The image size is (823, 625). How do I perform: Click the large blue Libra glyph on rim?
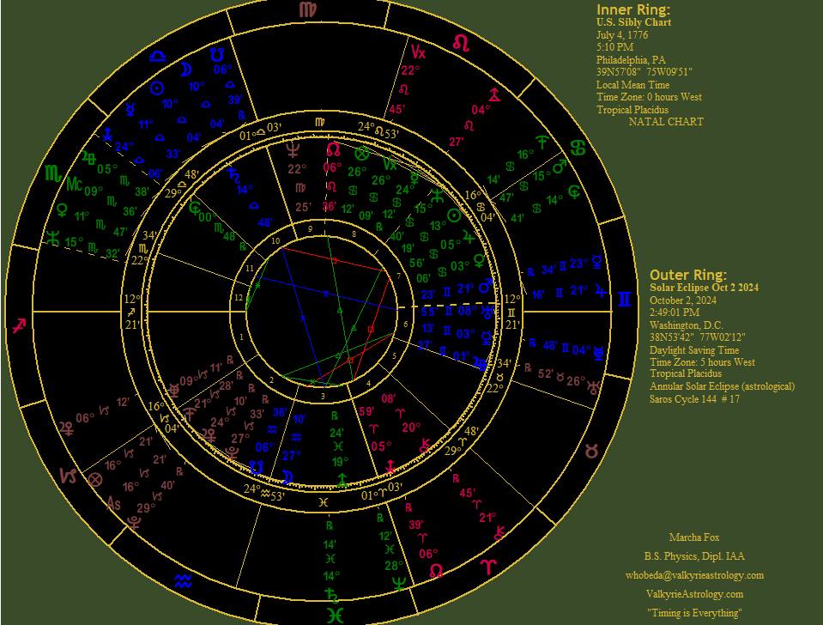point(158,56)
